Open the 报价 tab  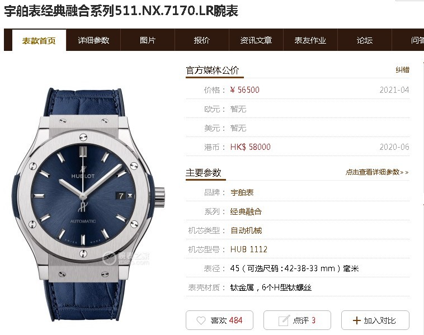pos(202,40)
